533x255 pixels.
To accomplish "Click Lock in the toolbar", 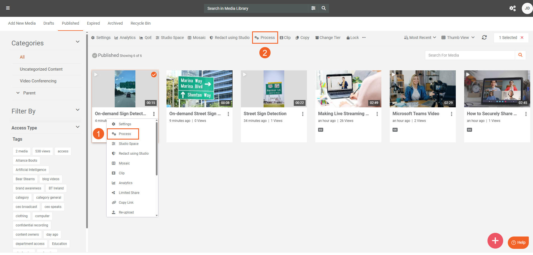I will [x=353, y=38].
